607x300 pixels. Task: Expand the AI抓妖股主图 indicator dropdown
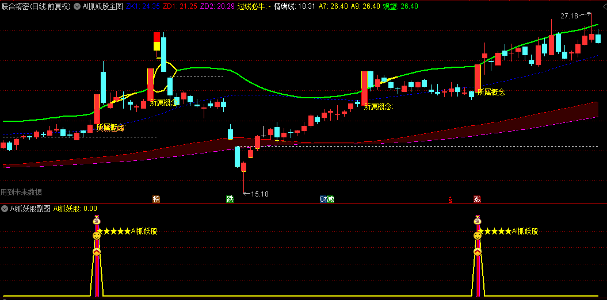pos(77,6)
